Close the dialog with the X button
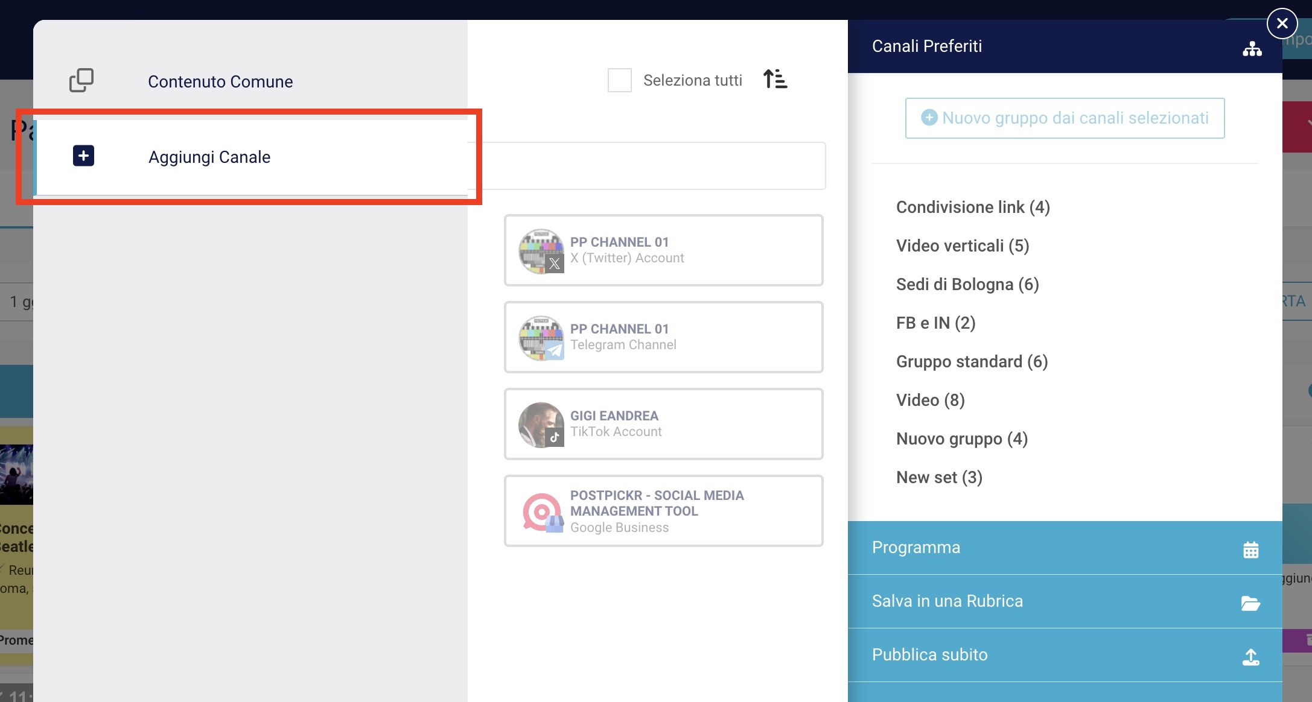Viewport: 1312px width, 702px height. pos(1282,24)
